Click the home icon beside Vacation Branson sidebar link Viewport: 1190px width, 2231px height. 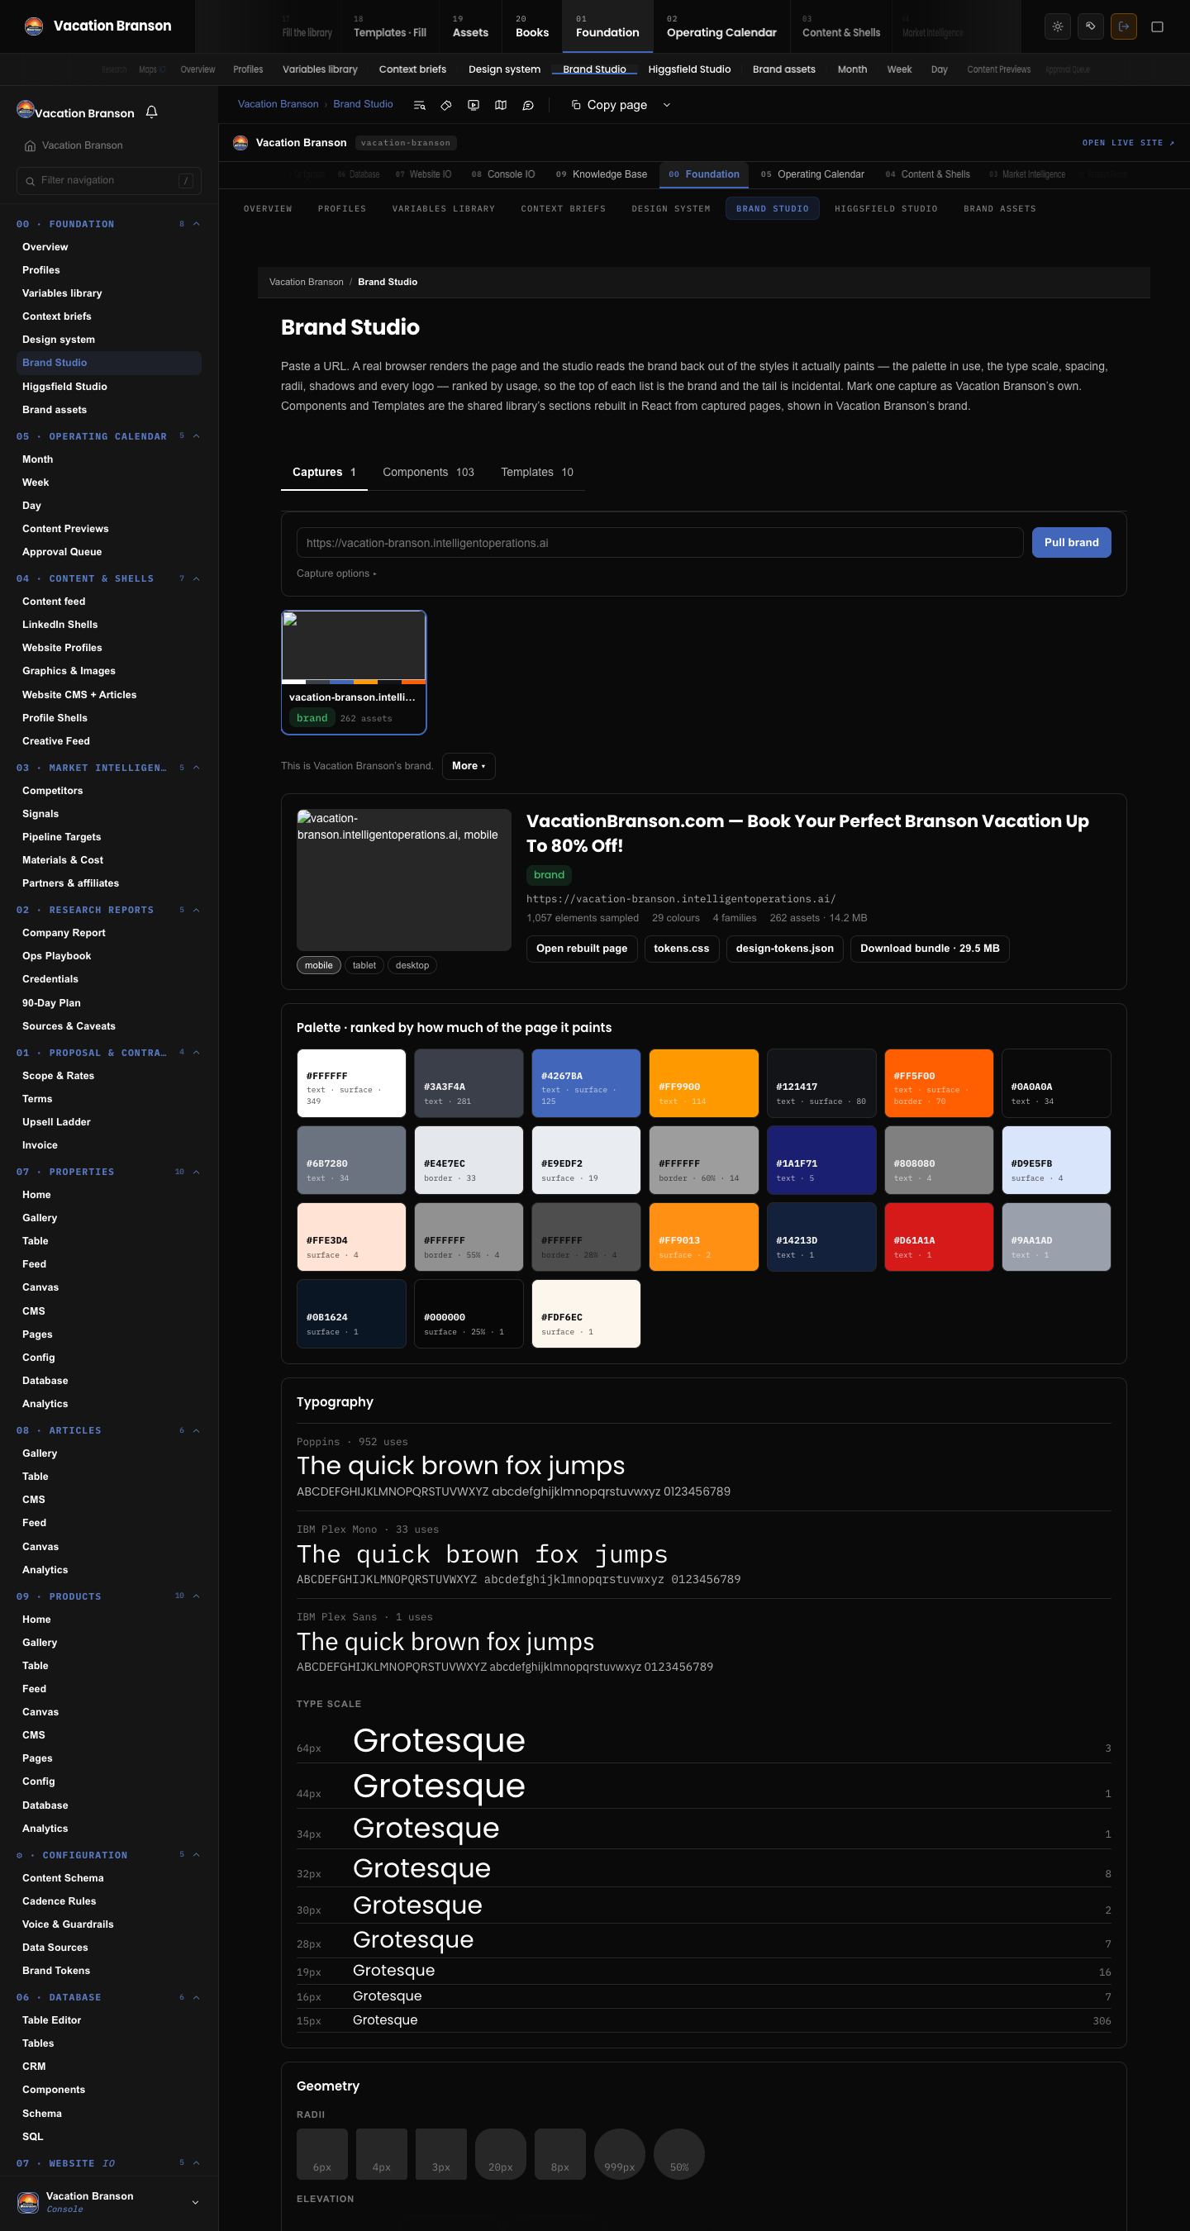click(31, 145)
